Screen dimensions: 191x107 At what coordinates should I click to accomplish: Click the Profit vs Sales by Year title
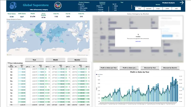pyautogui.click(x=140, y=72)
